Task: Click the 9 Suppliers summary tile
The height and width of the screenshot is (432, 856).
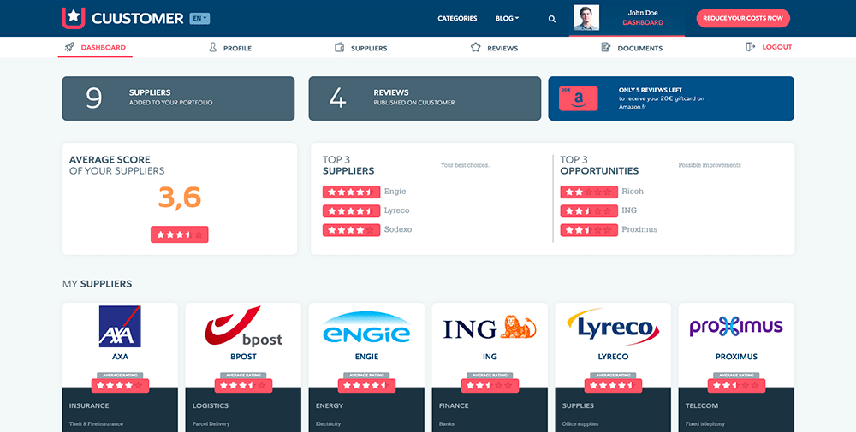Action: tap(178, 98)
